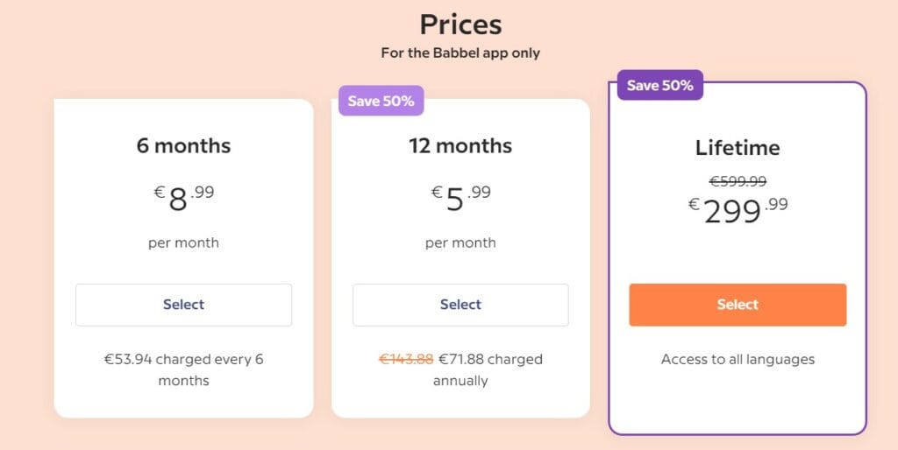This screenshot has width=898, height=450.
Task: Click the "€53.94 charged every 6 months" note
Action: coord(183,369)
